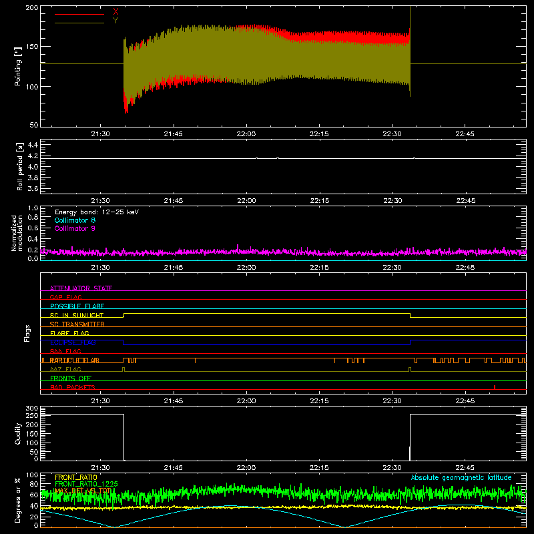Click the 300 tick on the Quality axis
The height and width of the screenshot is (534, 534).
[x=31, y=408]
